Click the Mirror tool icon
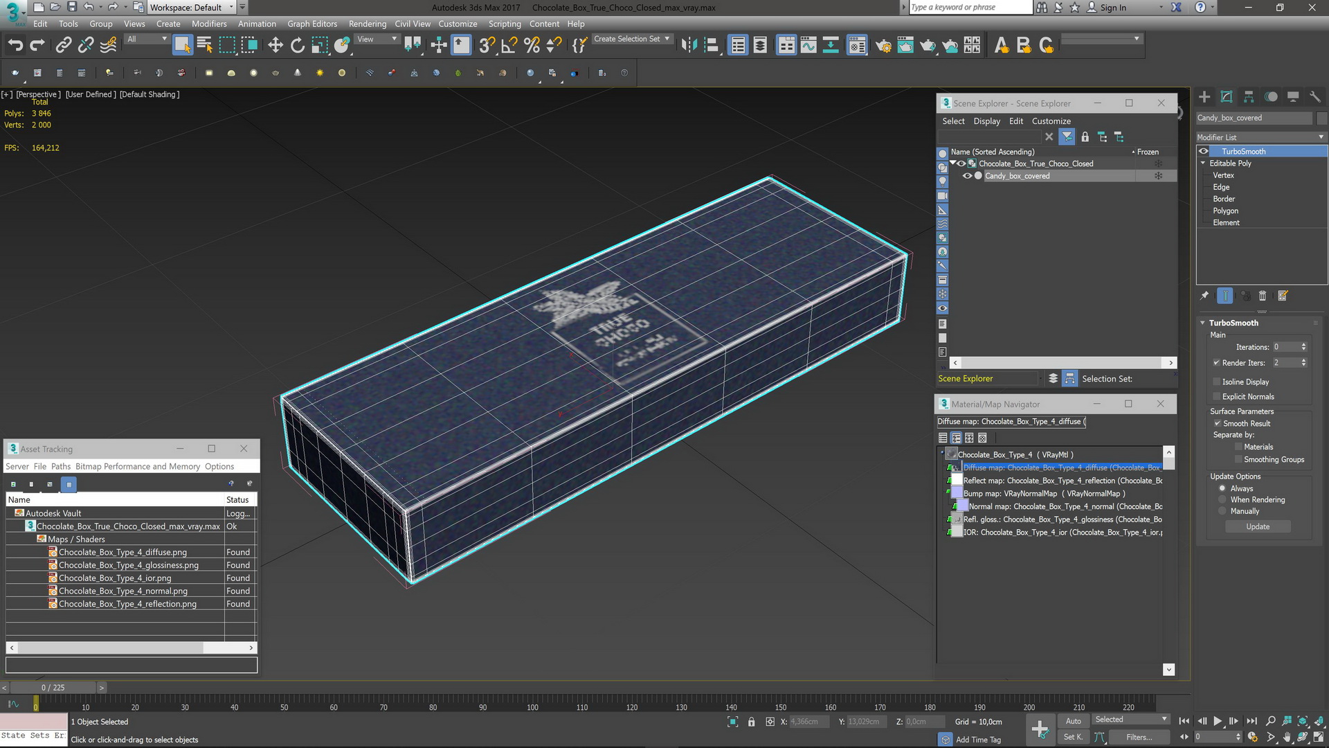 tap(689, 46)
